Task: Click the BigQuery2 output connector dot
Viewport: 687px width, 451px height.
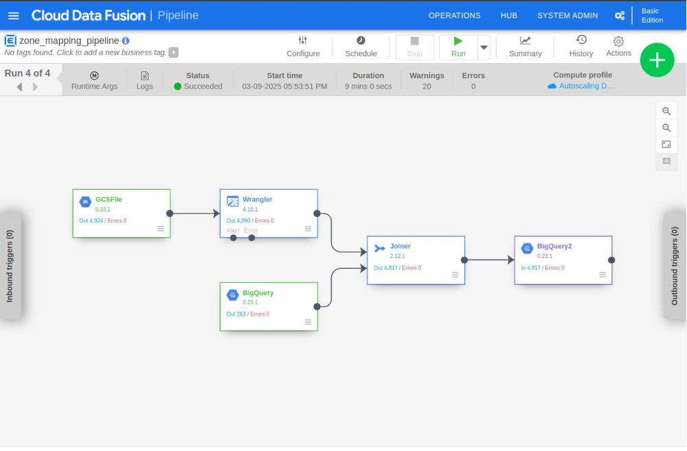Action: pyautogui.click(x=611, y=261)
